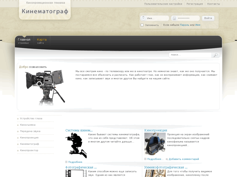Click the film projector thumbnail
Image resolution: width=237 pixels, height=177 pixels.
(155, 144)
